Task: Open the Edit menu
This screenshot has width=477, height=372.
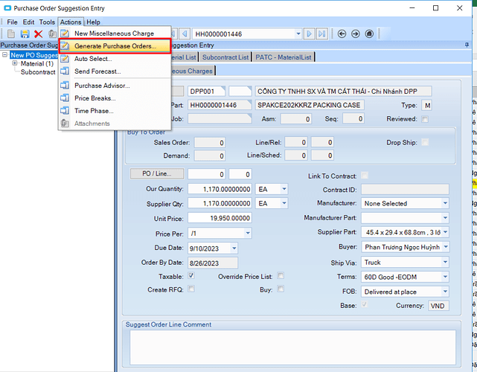Action: click(28, 22)
